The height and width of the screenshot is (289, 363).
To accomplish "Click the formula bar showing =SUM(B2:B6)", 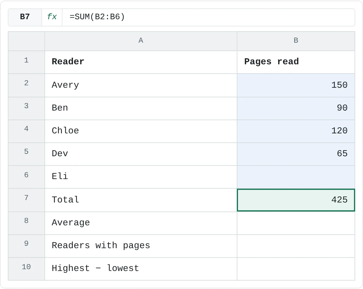I will (x=208, y=17).
